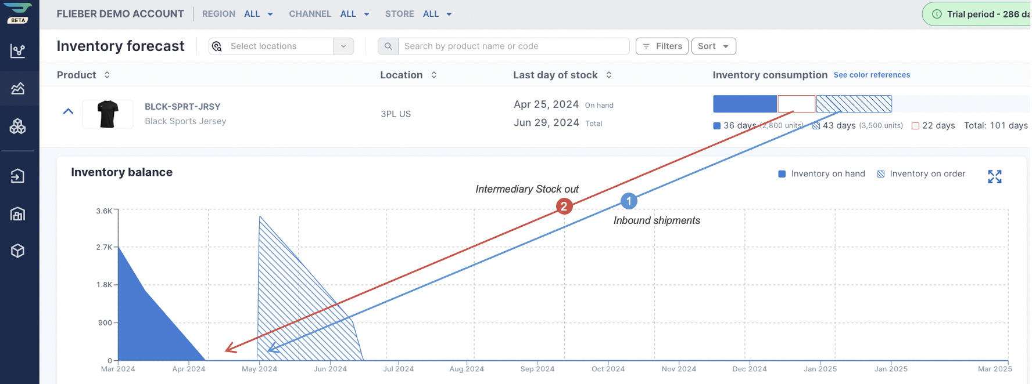Open See color references link
Screen dimensions: 1032x384
pyautogui.click(x=872, y=75)
